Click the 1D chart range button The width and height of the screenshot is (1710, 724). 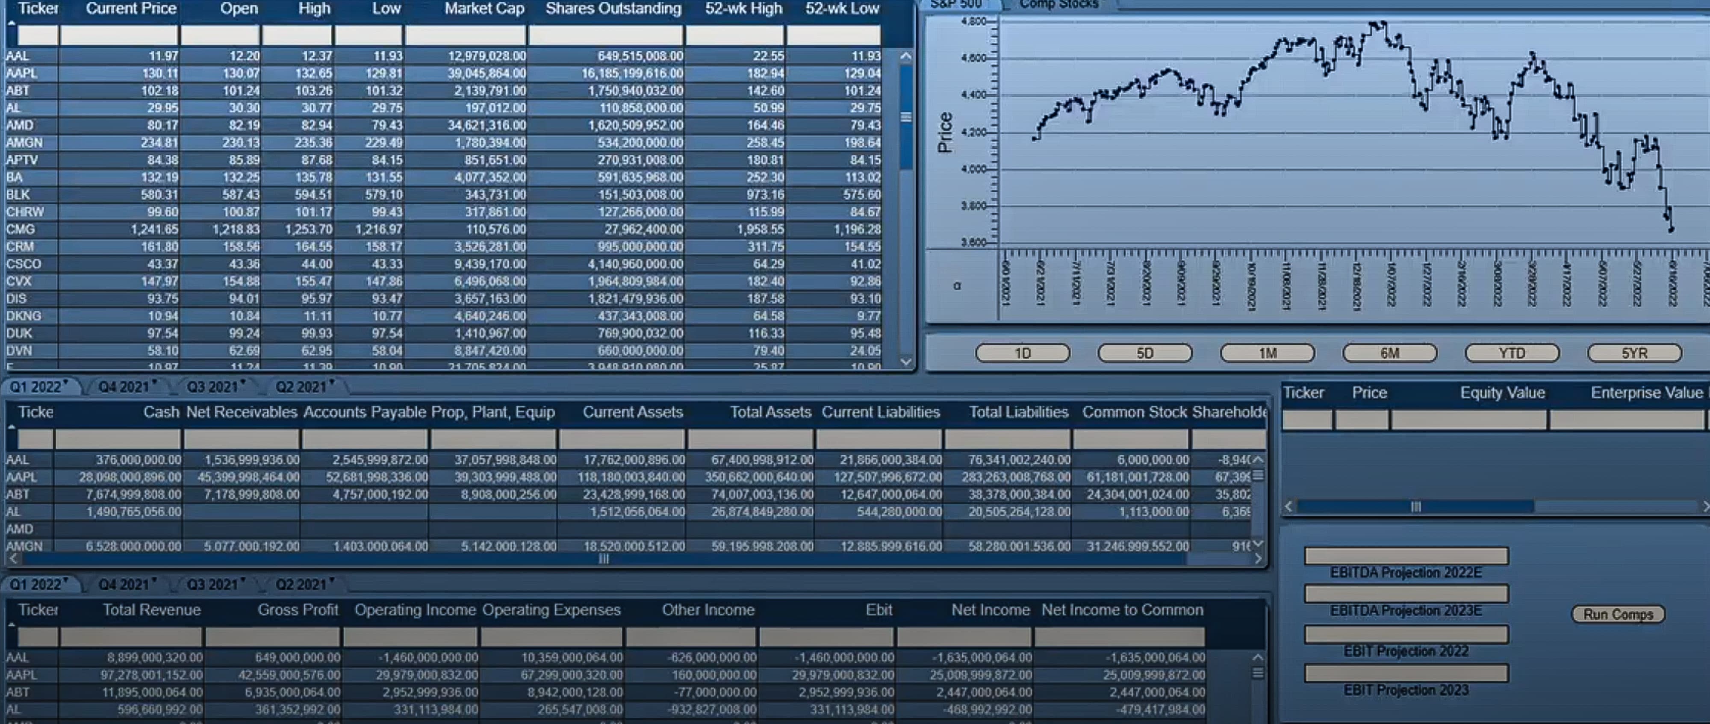point(1022,353)
